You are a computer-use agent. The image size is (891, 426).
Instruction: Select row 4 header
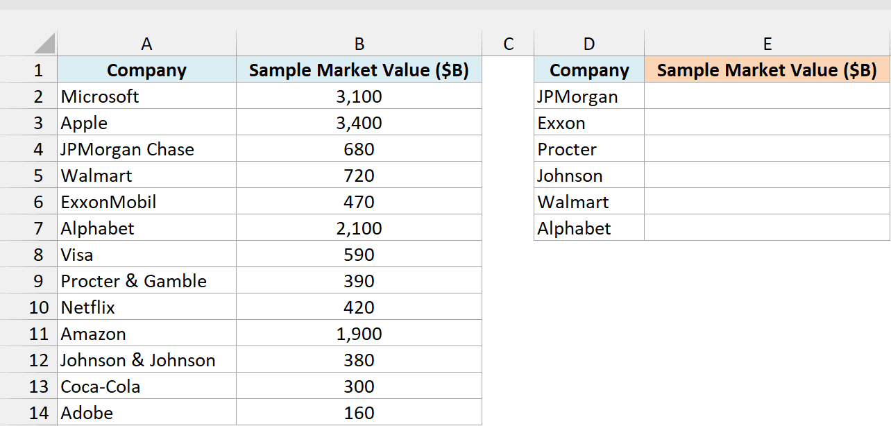pyautogui.click(x=28, y=149)
